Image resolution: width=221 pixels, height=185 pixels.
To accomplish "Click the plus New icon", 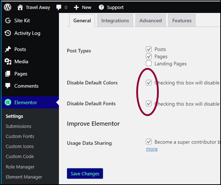I will [x=76, y=8].
